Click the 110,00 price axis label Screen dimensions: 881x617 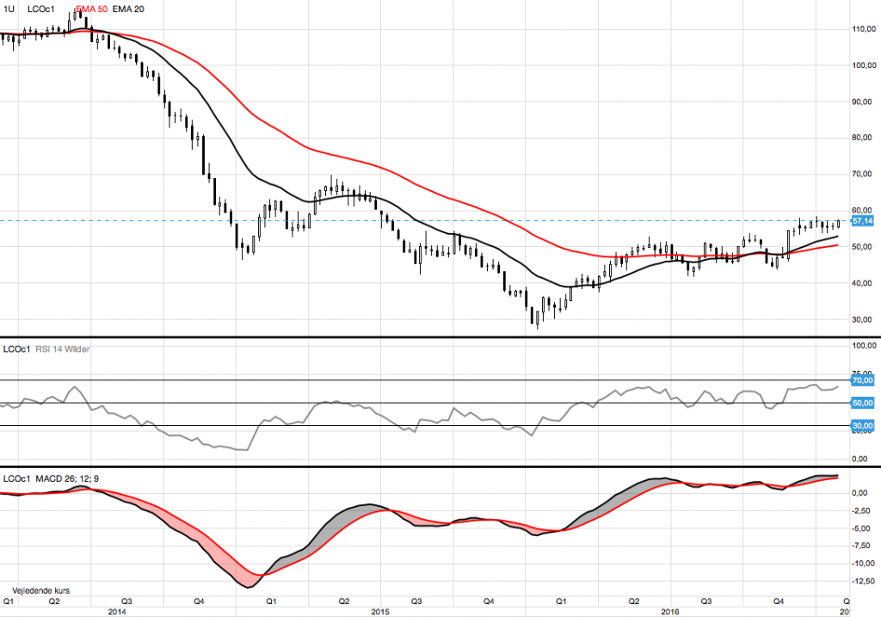click(x=864, y=28)
